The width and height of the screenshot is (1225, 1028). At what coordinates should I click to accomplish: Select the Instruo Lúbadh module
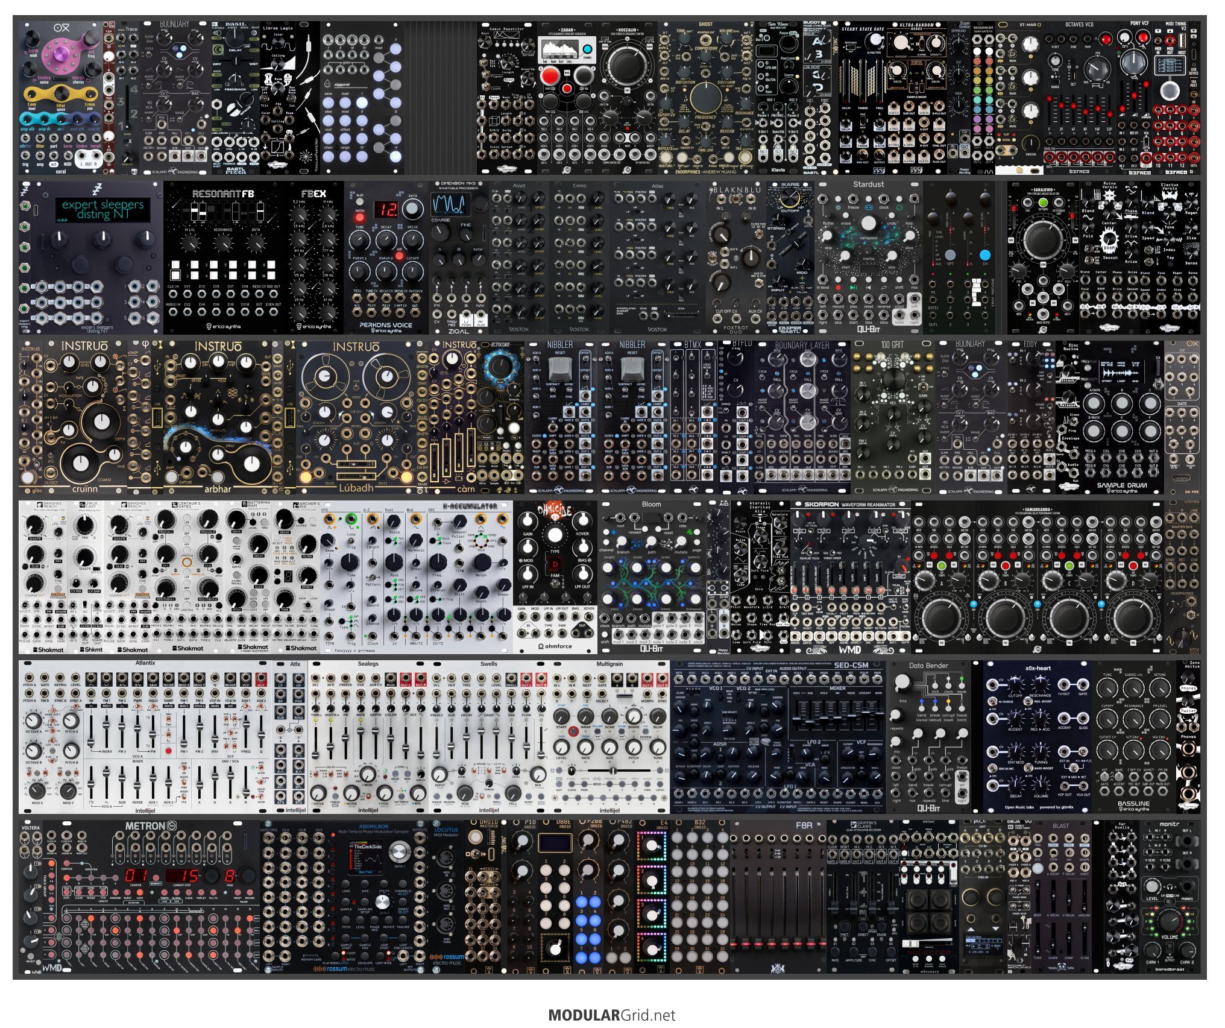[356, 417]
